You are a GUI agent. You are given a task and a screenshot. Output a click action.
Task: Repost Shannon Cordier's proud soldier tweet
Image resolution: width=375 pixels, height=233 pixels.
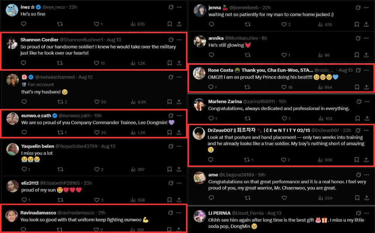pyautogui.click(x=60, y=63)
